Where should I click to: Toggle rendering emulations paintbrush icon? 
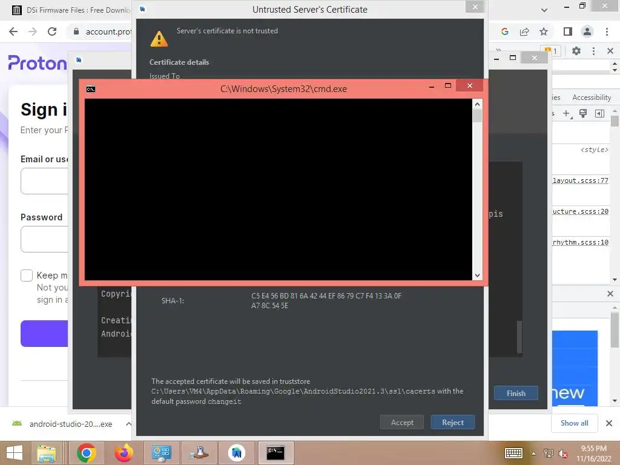(583, 114)
